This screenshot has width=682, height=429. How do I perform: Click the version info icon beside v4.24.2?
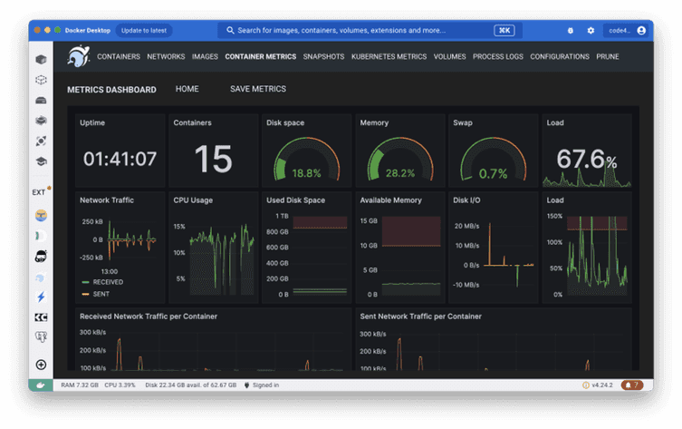click(585, 385)
